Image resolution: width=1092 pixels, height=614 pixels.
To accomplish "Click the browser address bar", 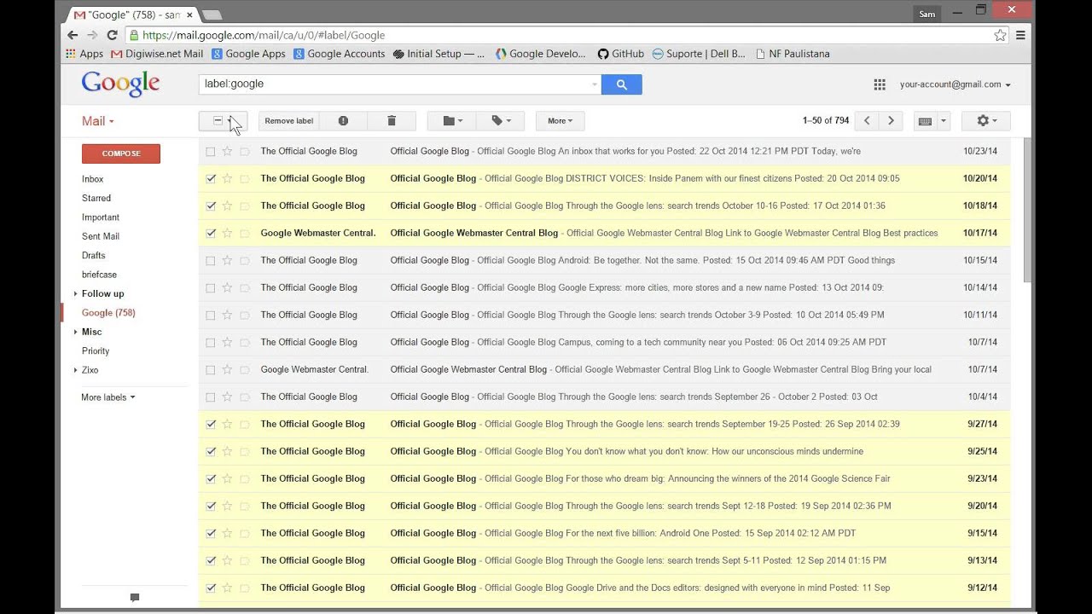I will 558,35.
